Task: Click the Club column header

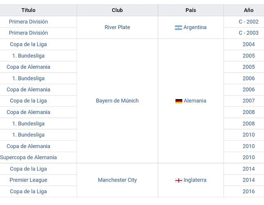Action: coord(117,10)
